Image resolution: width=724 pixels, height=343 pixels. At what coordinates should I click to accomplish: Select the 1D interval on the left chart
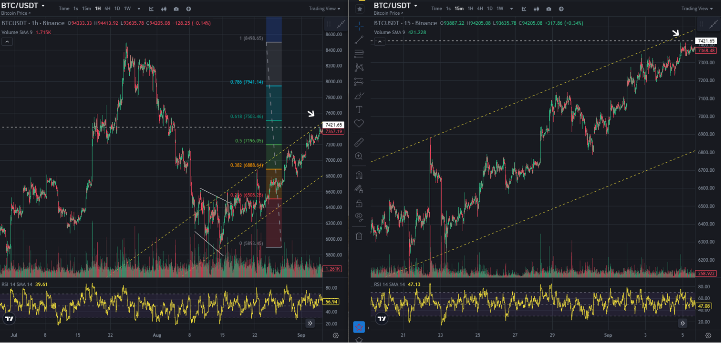(117, 9)
